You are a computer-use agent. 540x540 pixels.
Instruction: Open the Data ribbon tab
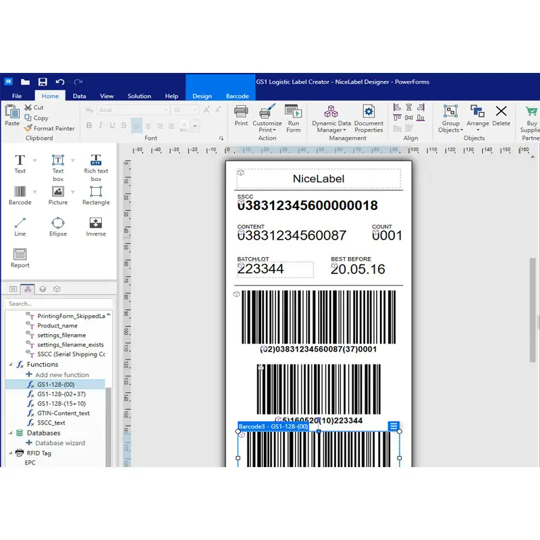tap(80, 97)
